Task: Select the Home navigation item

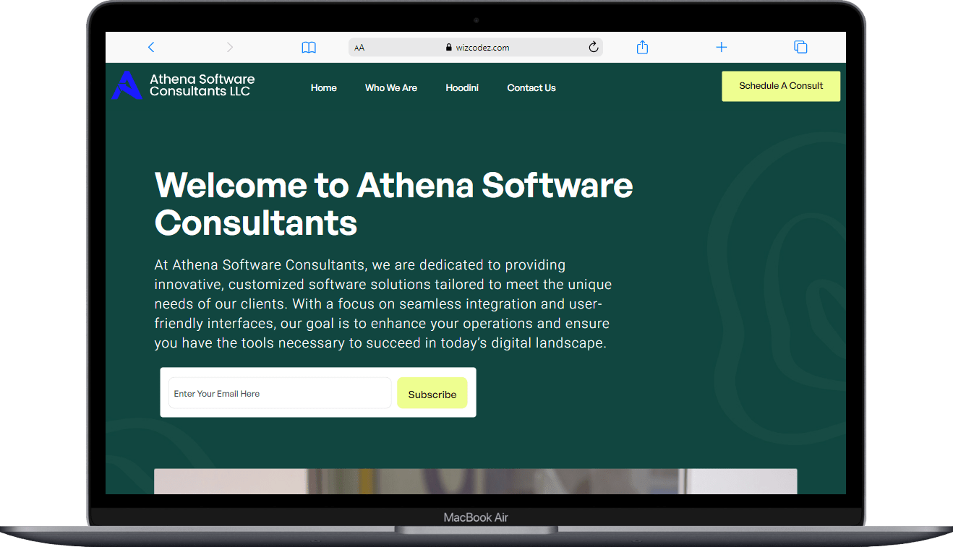Action: 323,87
